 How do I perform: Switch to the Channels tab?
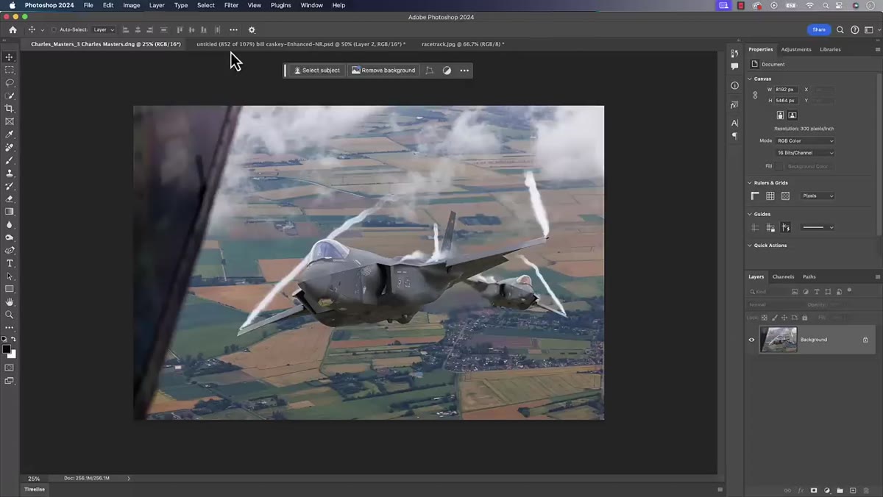coord(783,276)
